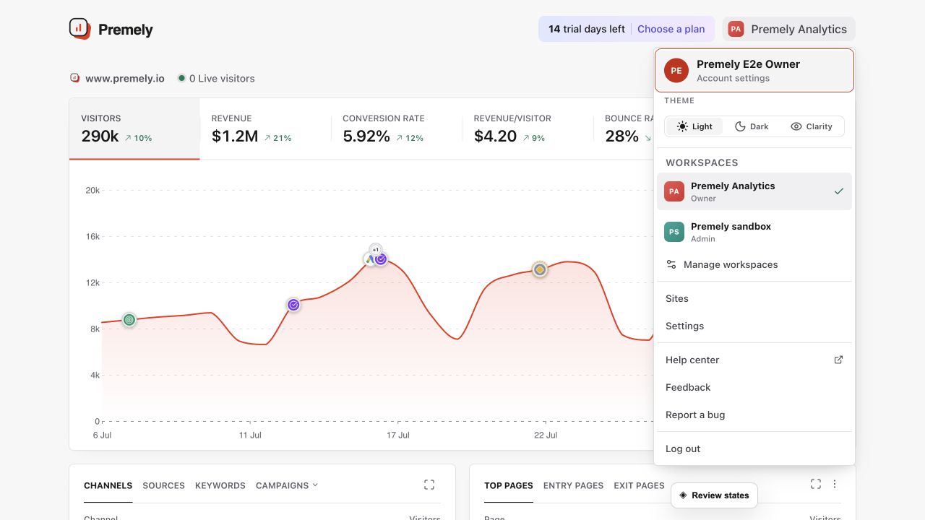The height and width of the screenshot is (520, 925).
Task: Click the yellow diamond marker near 22 Jul
Action: [x=539, y=269]
